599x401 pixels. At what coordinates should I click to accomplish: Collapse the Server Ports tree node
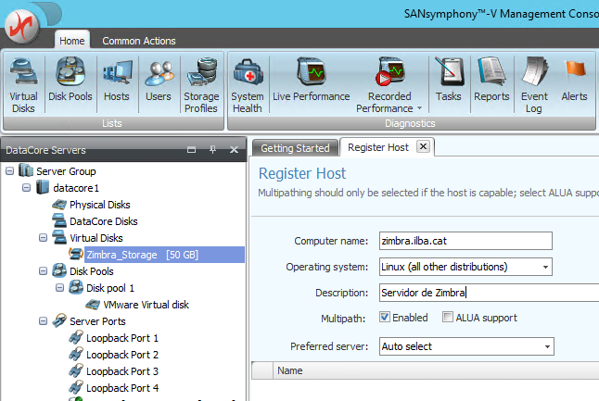click(x=44, y=320)
